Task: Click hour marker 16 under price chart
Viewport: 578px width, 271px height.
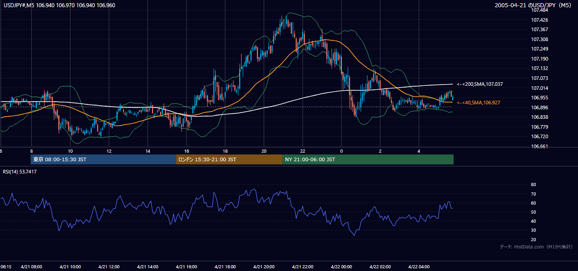Action: coord(186,151)
